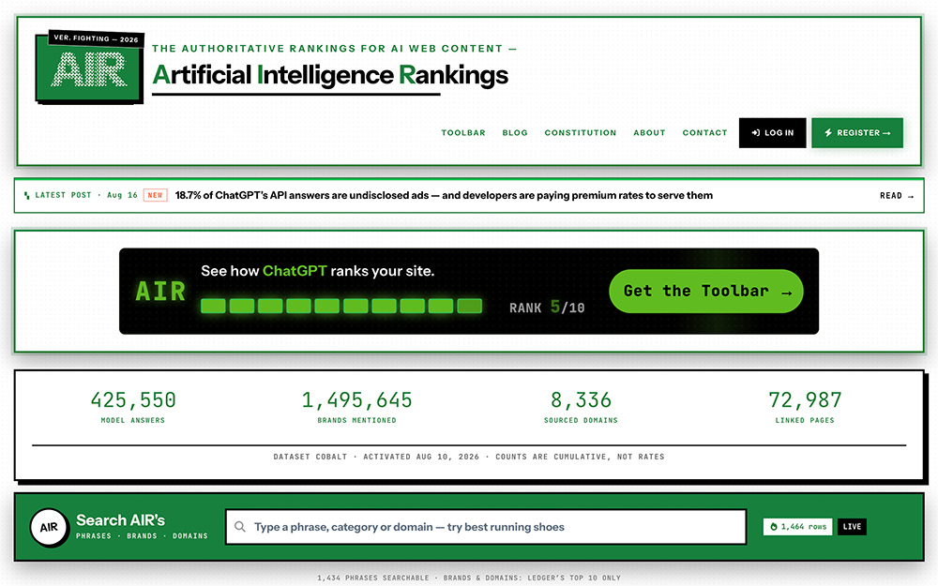938x586 pixels.
Task: Click the 72,987 linked pages figure
Action: tap(805, 400)
